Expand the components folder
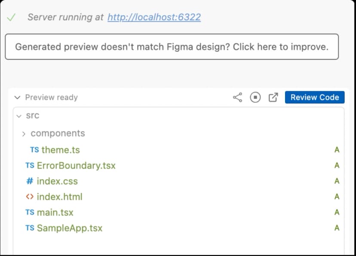Image resolution: width=356 pixels, height=256 pixels. (24, 134)
